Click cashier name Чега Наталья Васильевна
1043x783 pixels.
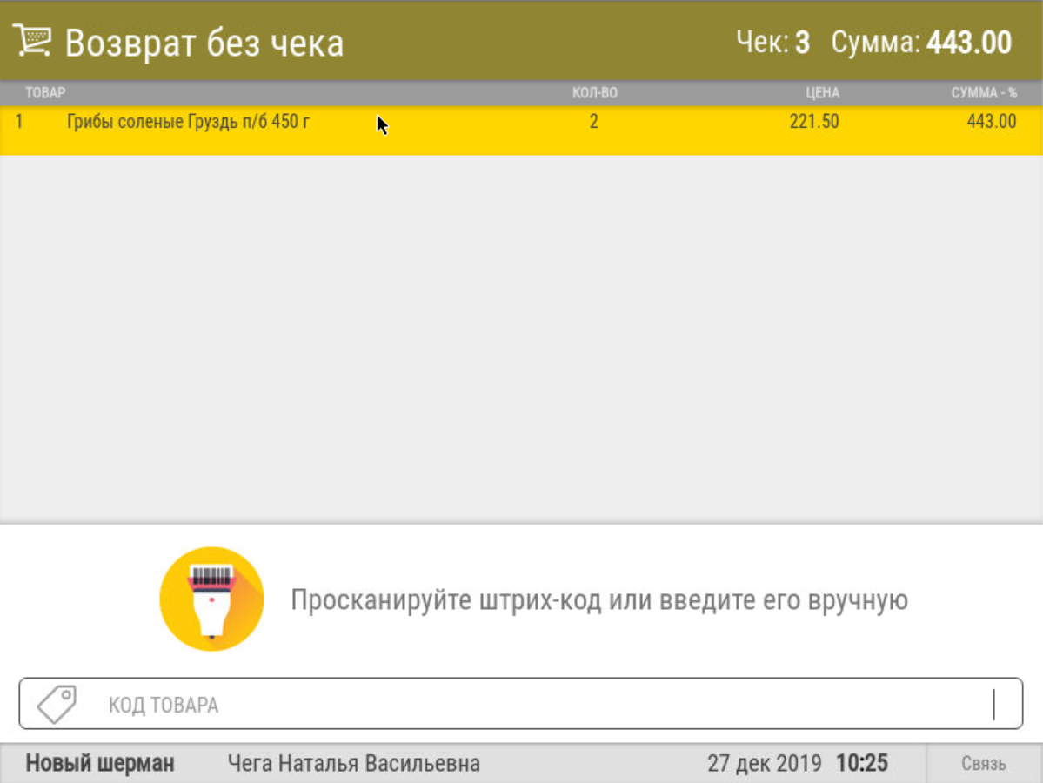click(x=353, y=764)
